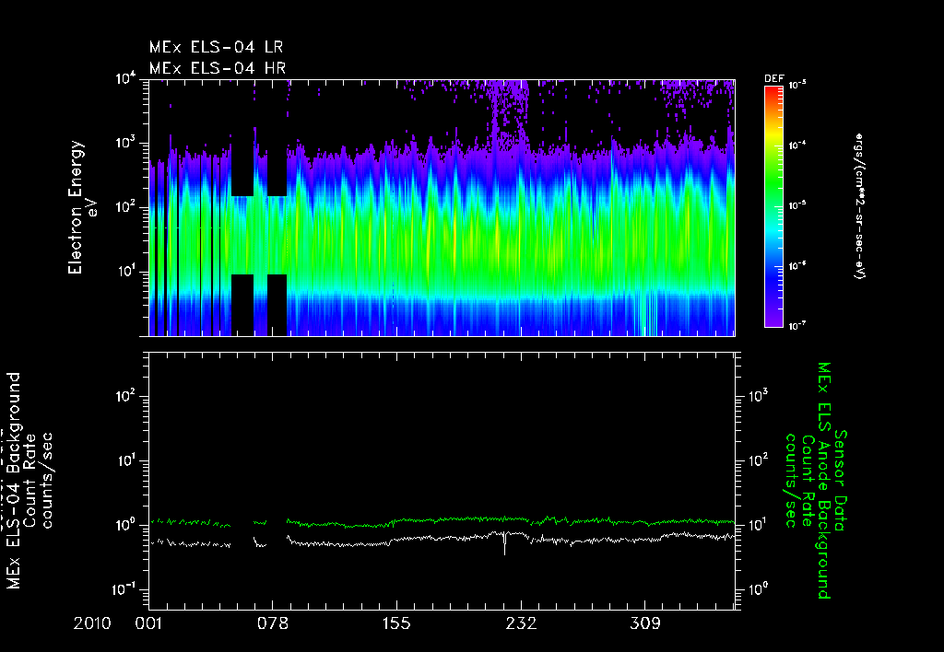Screen dimensions: 944x652
Task: Click the 10⁻⁷ colorbar tick label
Action: click(796, 326)
